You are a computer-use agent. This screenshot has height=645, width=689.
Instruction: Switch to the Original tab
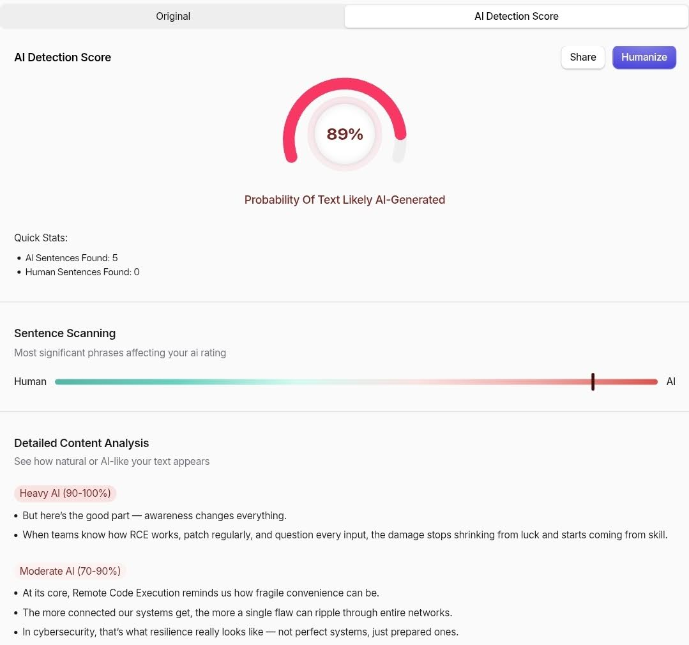point(172,16)
